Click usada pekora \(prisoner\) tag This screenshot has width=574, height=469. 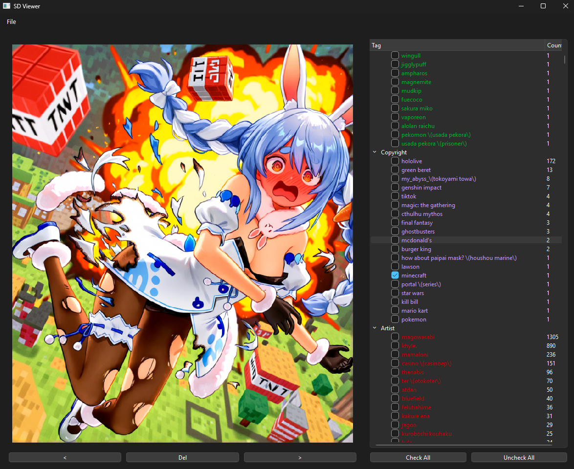click(x=434, y=144)
